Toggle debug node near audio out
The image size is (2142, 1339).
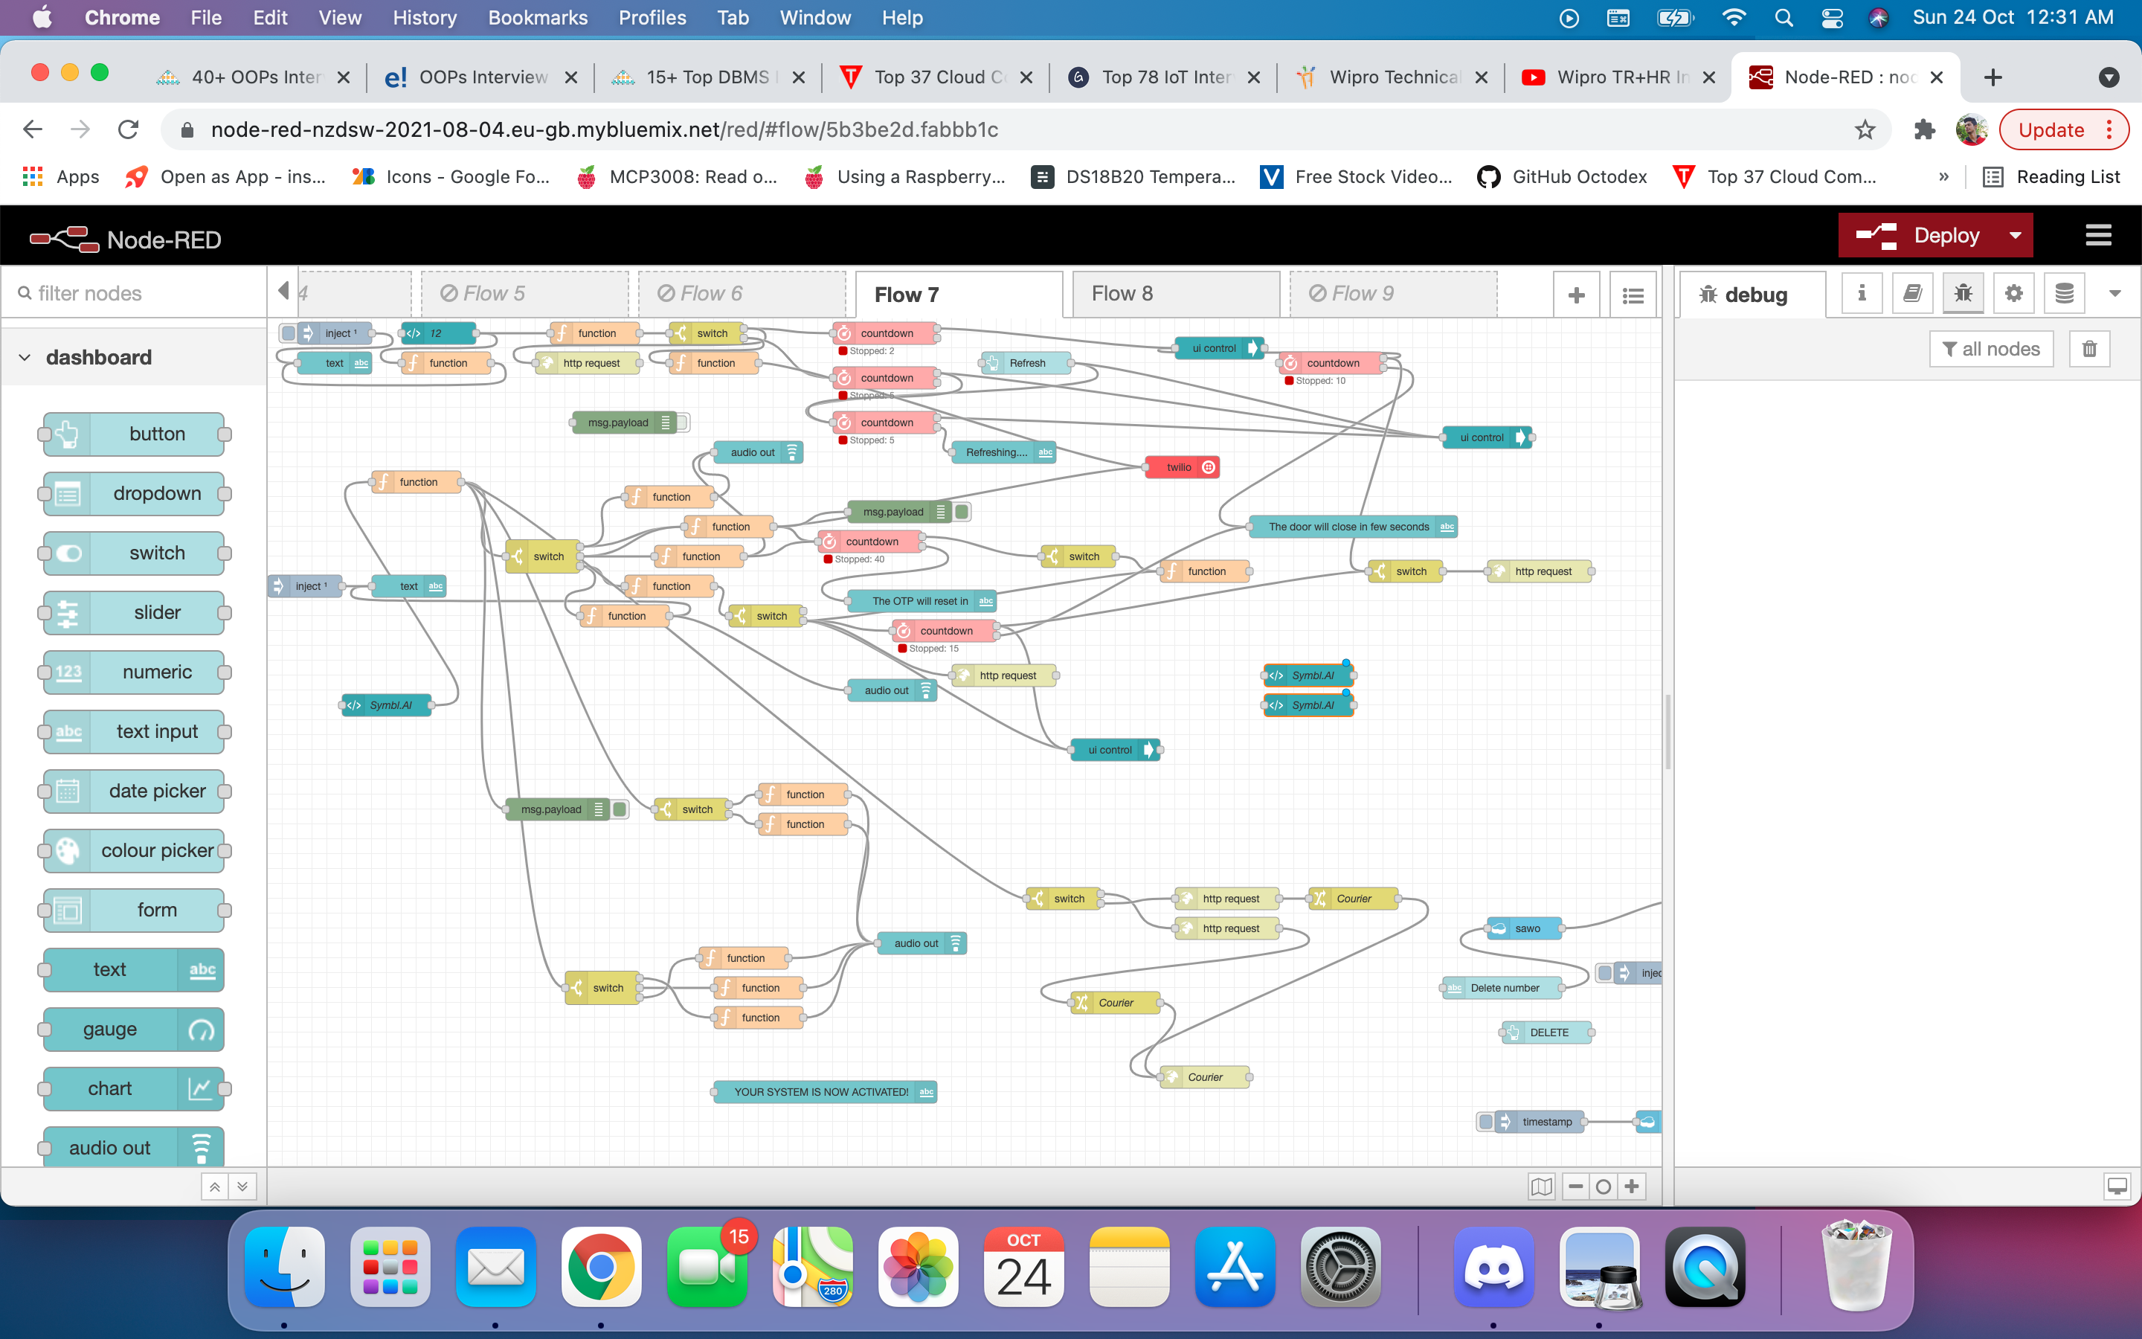(x=683, y=423)
